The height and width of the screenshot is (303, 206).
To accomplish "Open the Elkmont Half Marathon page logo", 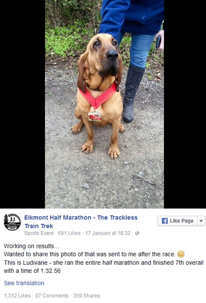I will pos(12,222).
